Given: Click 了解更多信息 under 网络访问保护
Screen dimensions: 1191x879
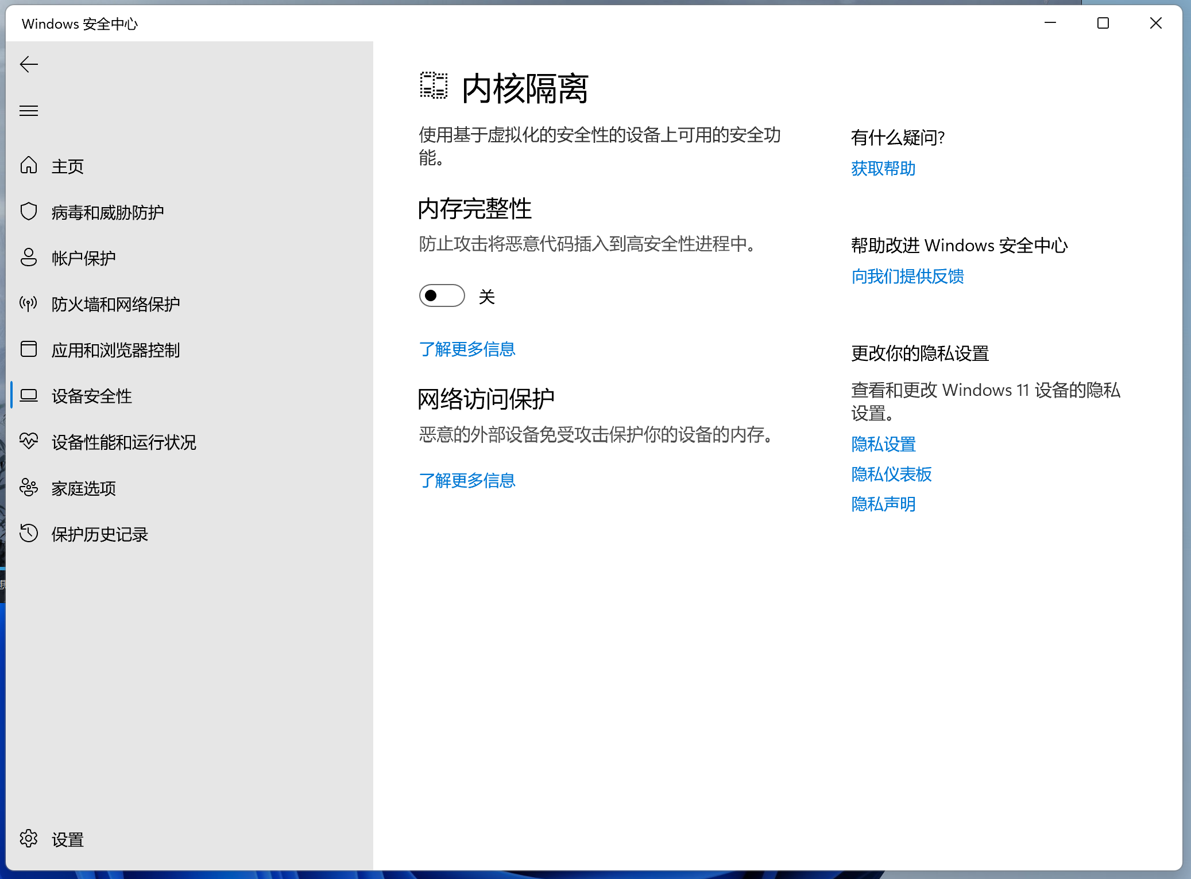Looking at the screenshot, I should pos(467,480).
